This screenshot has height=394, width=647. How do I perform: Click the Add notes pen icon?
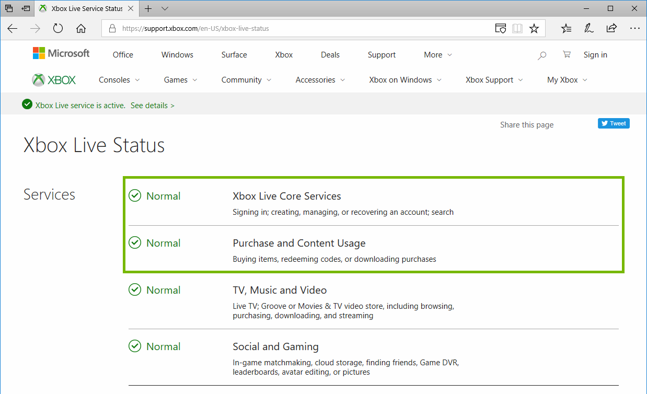click(589, 29)
